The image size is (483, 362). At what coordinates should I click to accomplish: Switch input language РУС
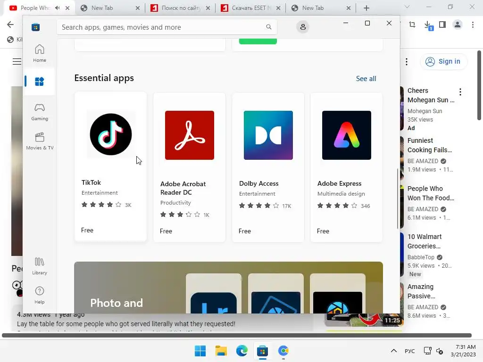410,351
